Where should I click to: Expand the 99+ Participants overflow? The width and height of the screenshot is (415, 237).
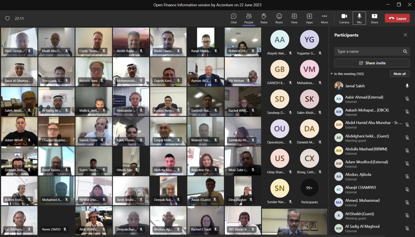click(x=309, y=188)
